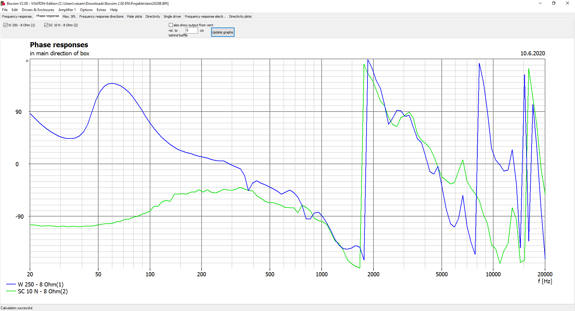Open the Help menu

(114, 10)
